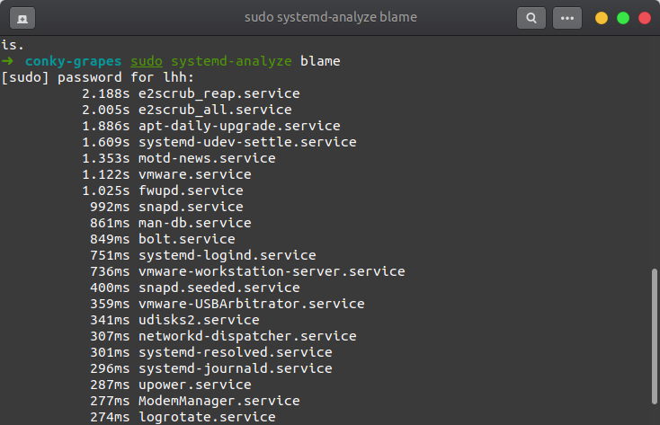Viewport: 660px width, 425px height.
Task: Click 'snapd.service' entry
Action: tap(191, 207)
